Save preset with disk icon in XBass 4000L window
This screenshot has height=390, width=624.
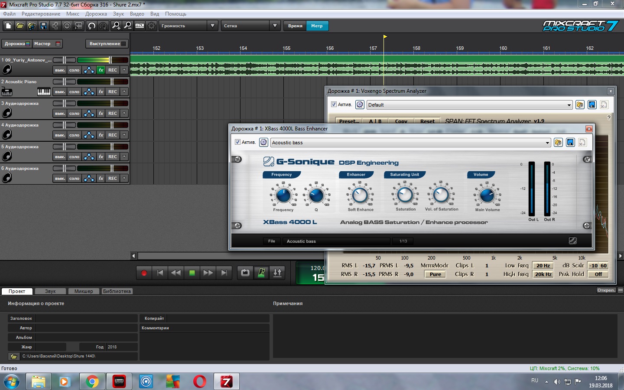point(570,142)
